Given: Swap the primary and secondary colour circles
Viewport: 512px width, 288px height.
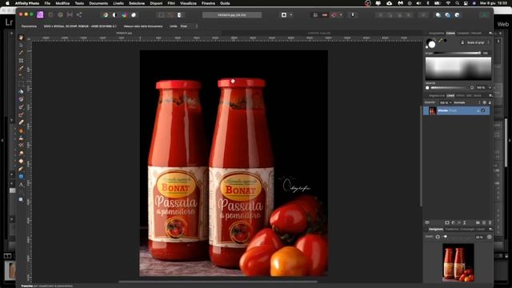Looking at the screenshot, I should click(434, 40).
